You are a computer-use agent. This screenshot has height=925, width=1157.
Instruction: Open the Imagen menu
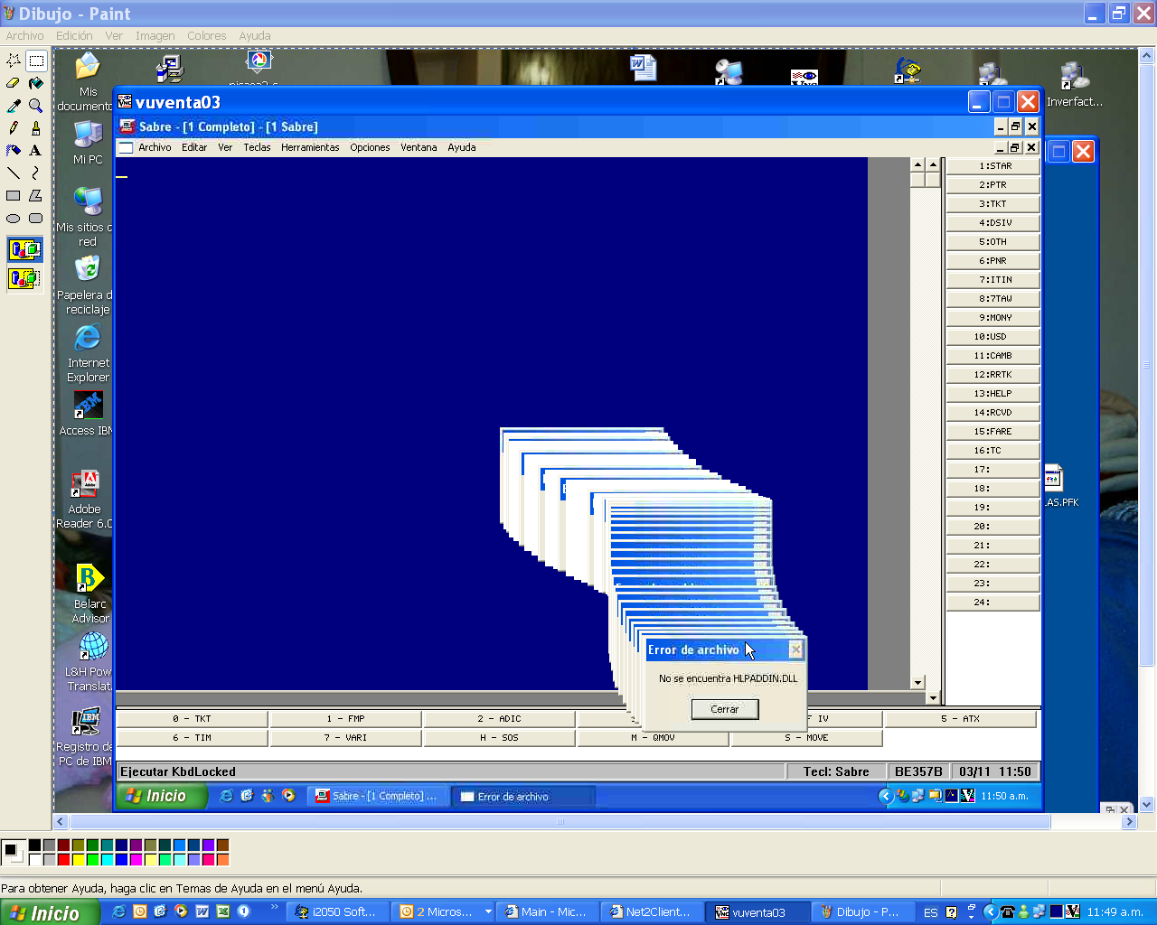(x=155, y=36)
